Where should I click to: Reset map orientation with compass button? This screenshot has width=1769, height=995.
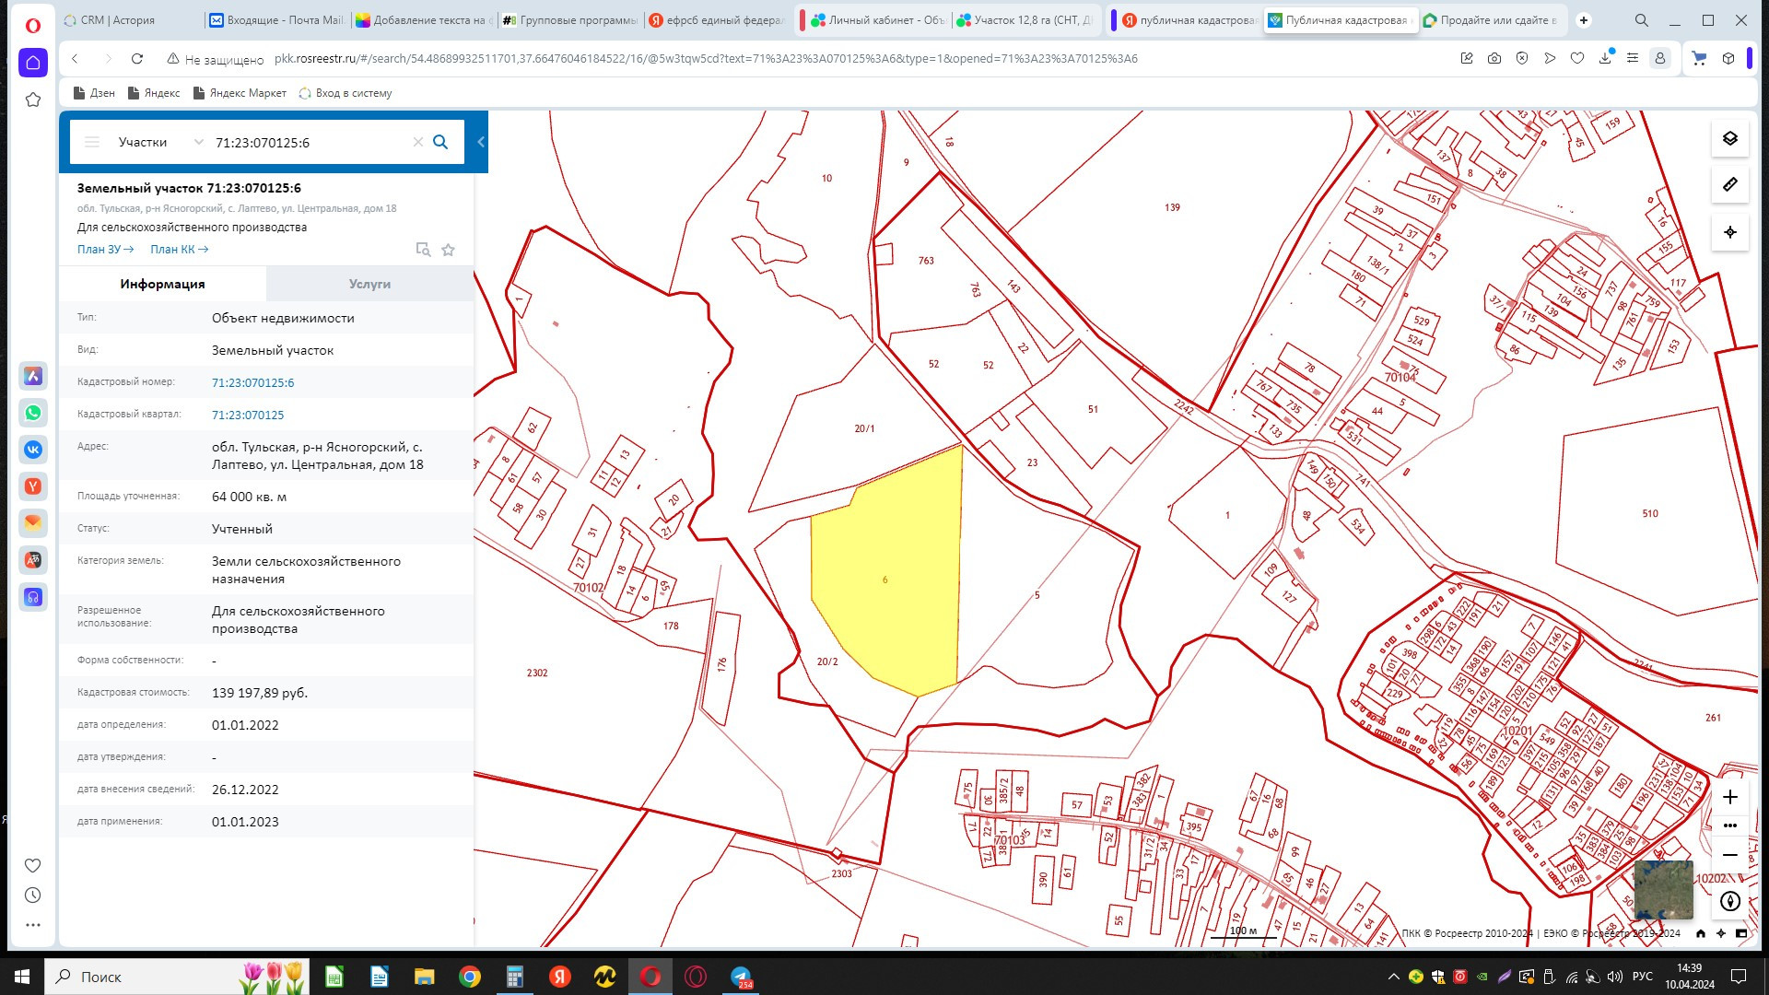pyautogui.click(x=1729, y=902)
